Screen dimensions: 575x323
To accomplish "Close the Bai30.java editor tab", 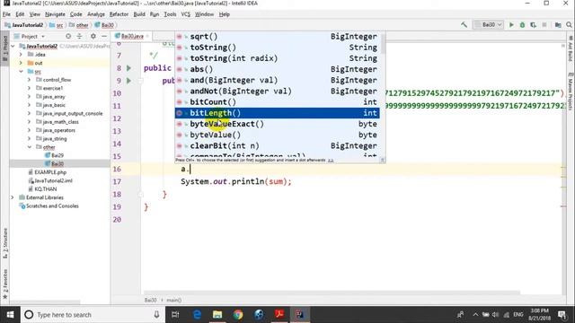I will click(147, 36).
